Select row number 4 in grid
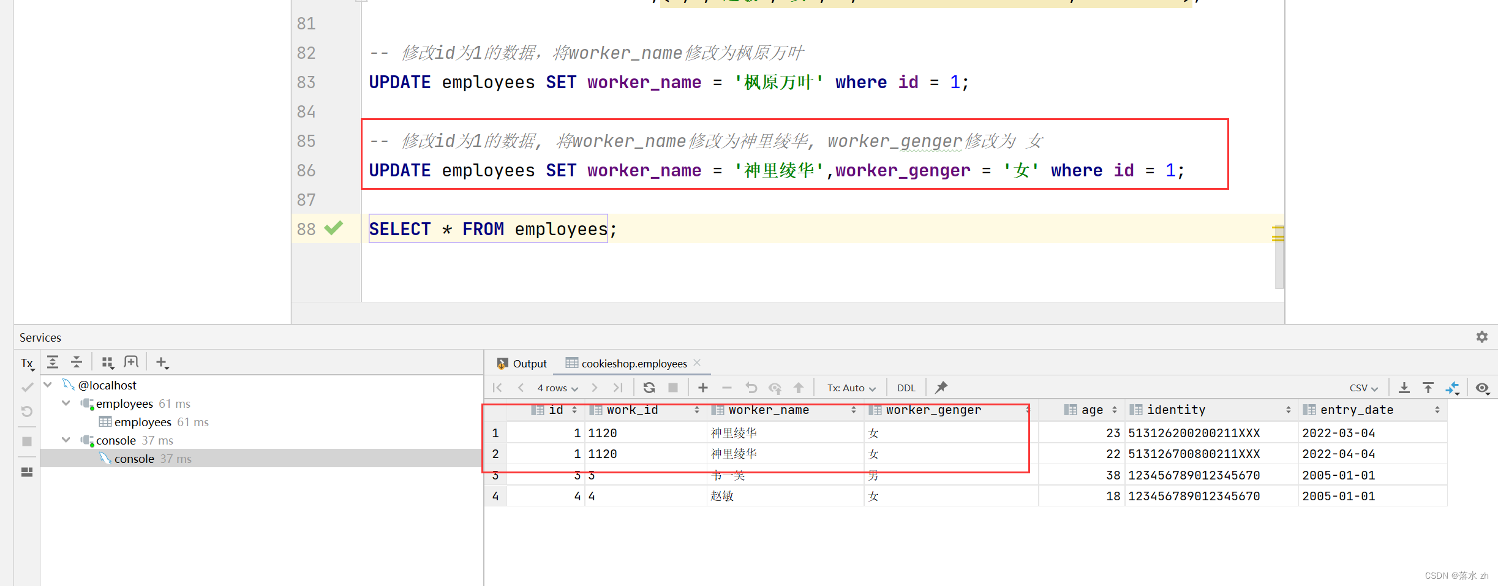 click(495, 496)
